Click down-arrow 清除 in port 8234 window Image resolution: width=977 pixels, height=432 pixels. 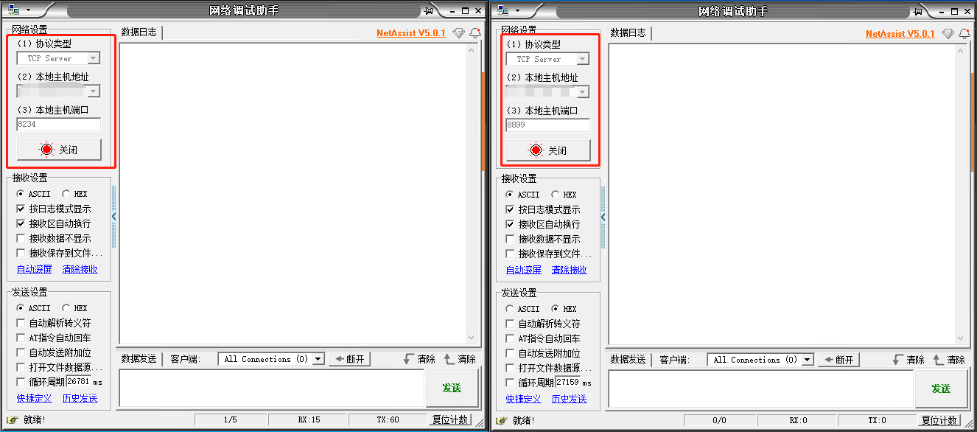click(420, 359)
